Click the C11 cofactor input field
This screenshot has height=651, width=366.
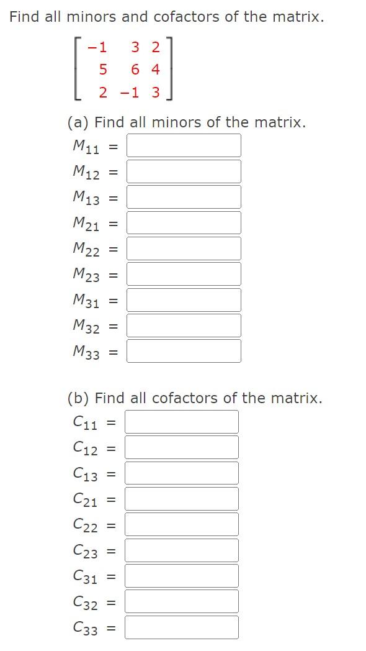pos(182,421)
